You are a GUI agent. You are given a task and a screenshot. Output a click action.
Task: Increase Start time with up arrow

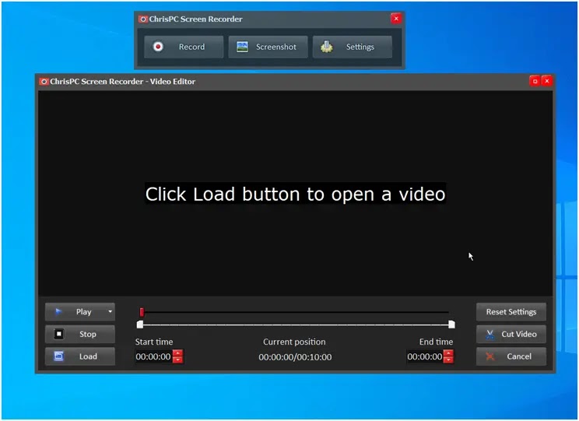177,353
